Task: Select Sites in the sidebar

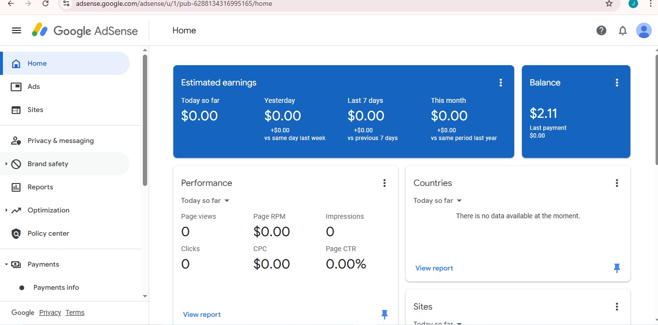Action: click(65, 110)
